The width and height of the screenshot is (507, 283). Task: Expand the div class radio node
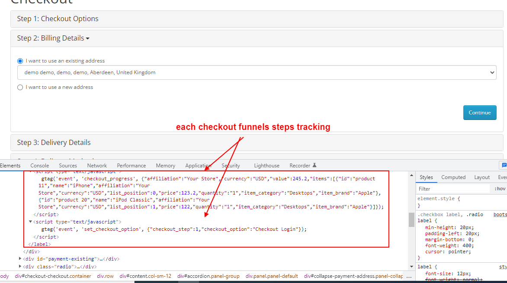20,266
